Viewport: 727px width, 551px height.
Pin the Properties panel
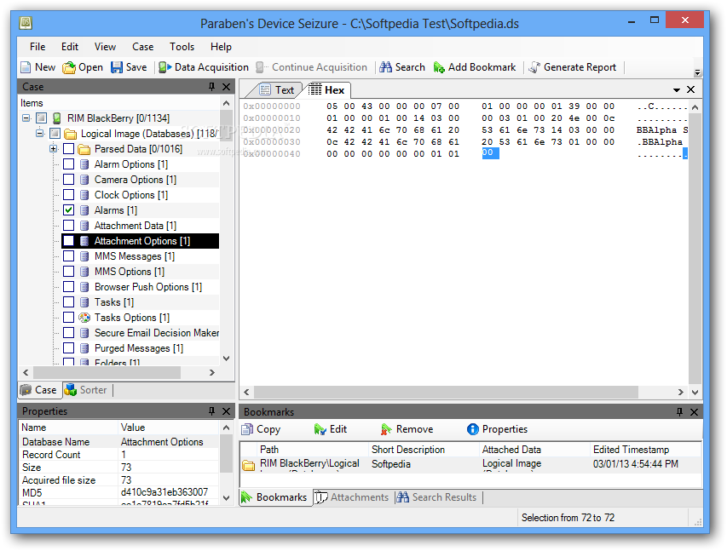(x=212, y=411)
